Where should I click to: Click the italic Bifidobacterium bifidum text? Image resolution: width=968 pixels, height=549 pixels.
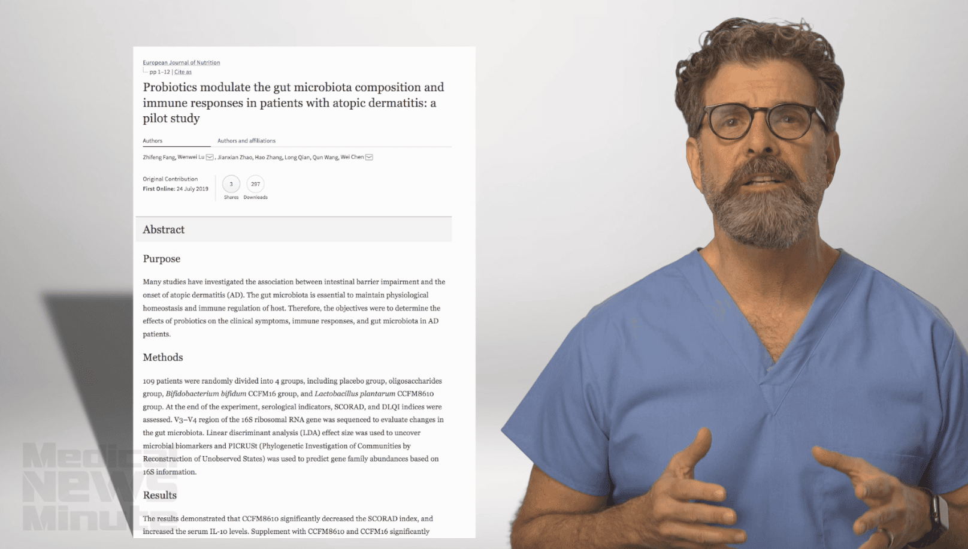206,394
